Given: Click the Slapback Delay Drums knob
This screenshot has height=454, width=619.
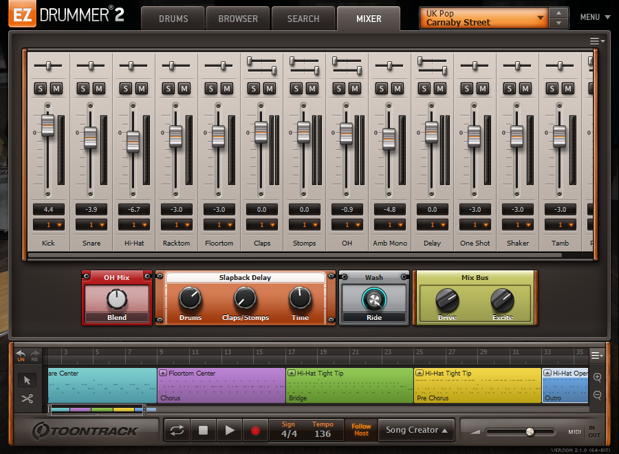Looking at the screenshot, I should pyautogui.click(x=190, y=298).
